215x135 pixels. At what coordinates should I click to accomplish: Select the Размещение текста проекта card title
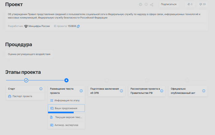pos(62,91)
